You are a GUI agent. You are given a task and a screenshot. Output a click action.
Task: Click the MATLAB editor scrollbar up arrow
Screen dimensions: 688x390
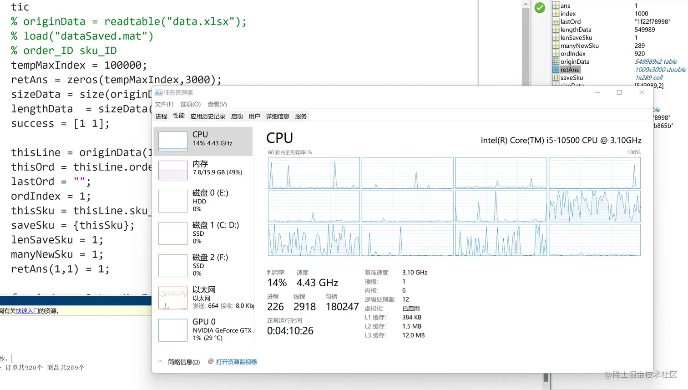[526, 4]
